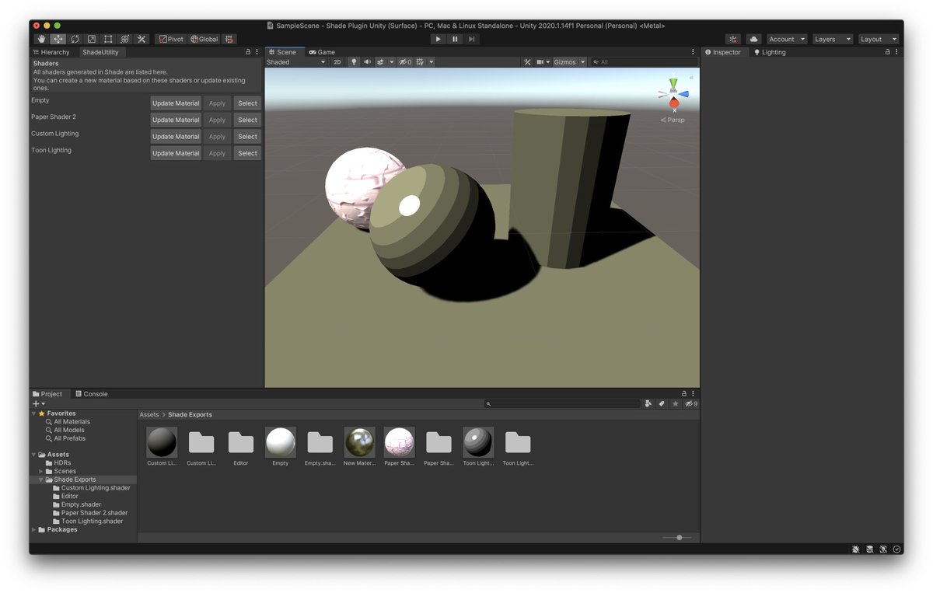933x593 pixels.
Task: Select the Move tool
Action: 58,39
